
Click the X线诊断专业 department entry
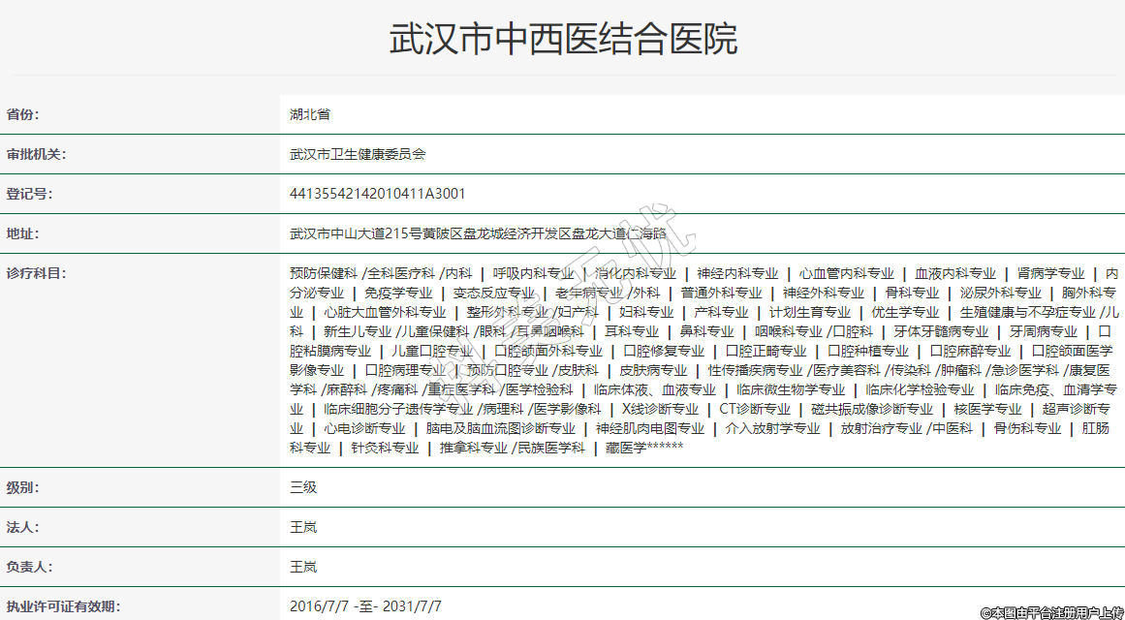coord(660,409)
